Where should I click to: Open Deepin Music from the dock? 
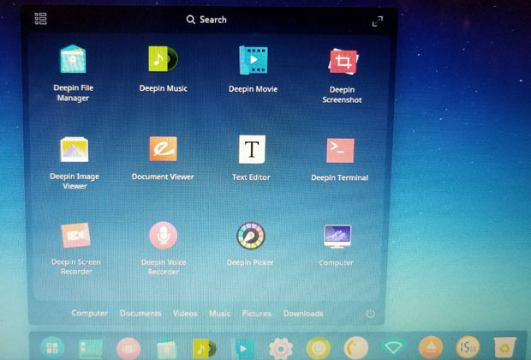(x=204, y=349)
